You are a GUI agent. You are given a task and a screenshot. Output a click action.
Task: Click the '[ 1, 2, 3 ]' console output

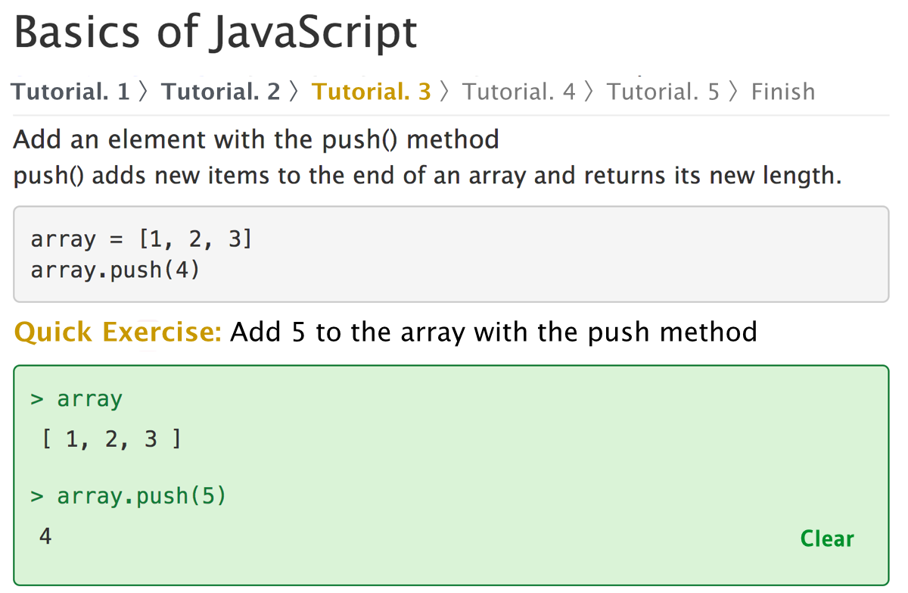111,439
